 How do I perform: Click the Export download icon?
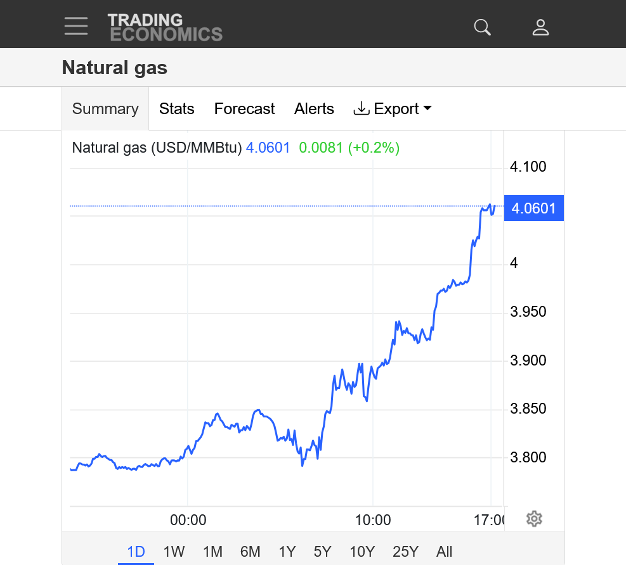point(361,108)
